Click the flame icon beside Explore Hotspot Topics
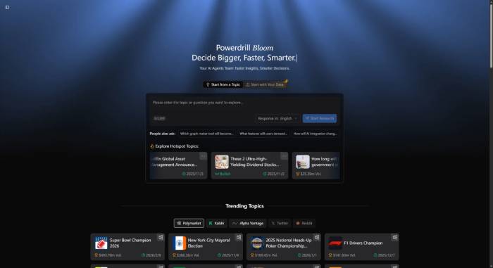 (152, 146)
